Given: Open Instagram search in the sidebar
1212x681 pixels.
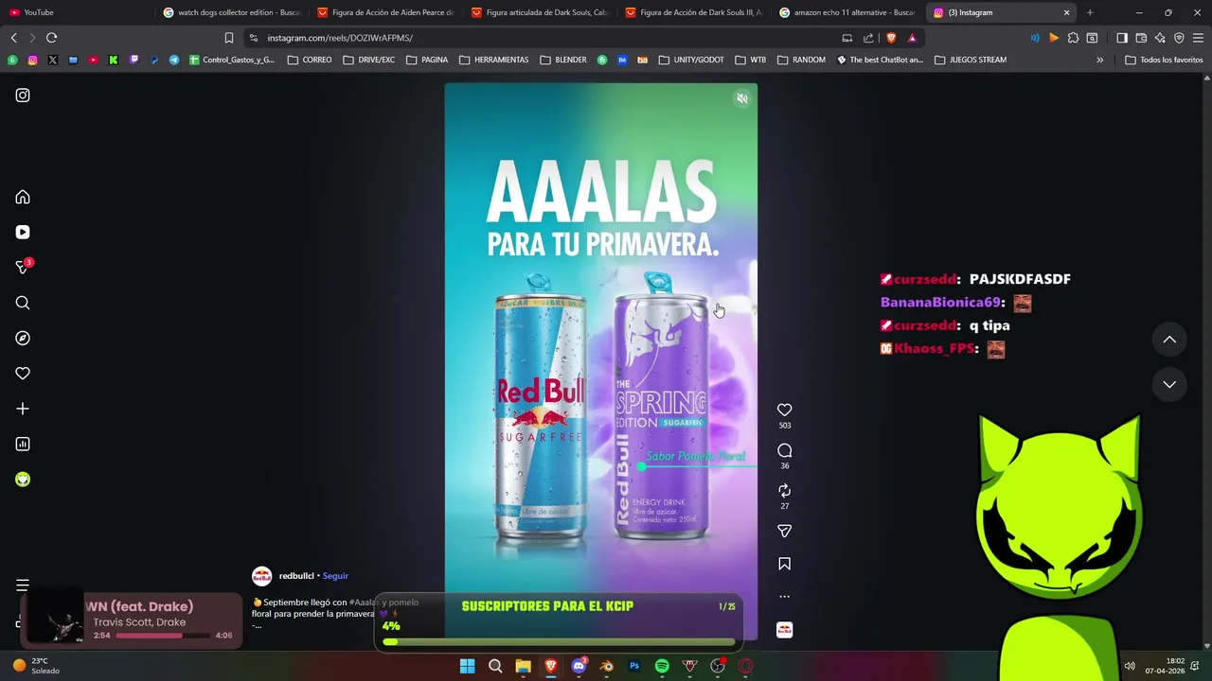Looking at the screenshot, I should click(23, 303).
